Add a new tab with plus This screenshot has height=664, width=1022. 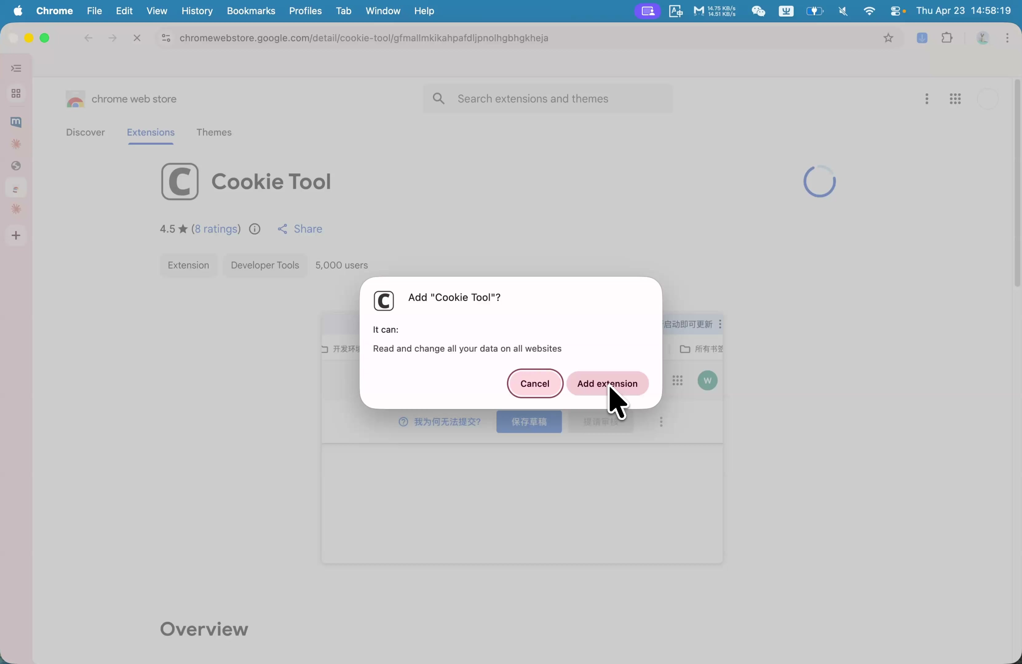pos(16,236)
